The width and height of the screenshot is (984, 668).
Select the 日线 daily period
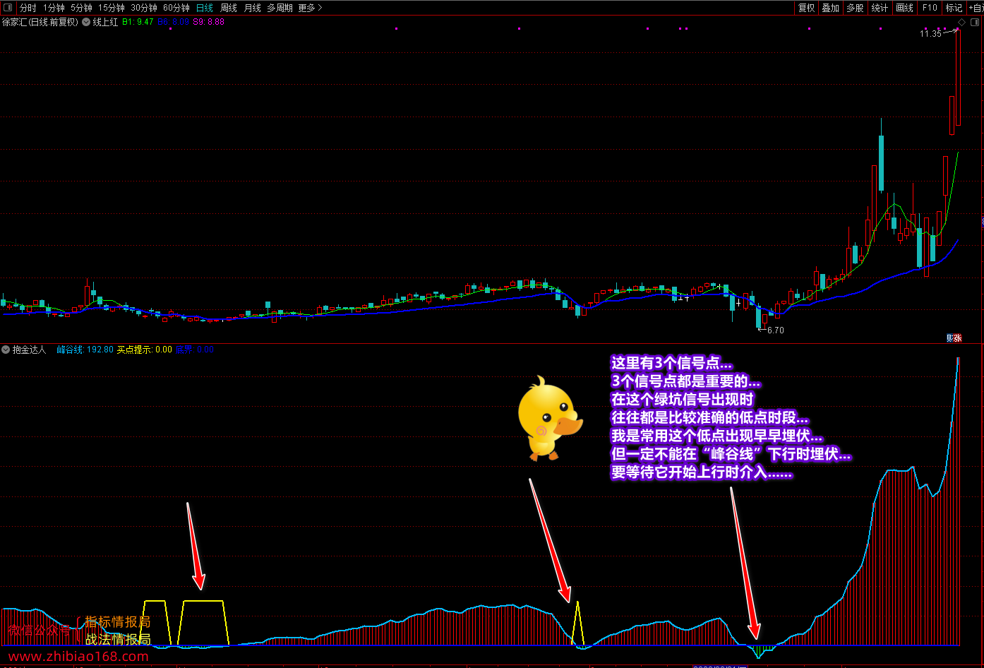coord(205,8)
